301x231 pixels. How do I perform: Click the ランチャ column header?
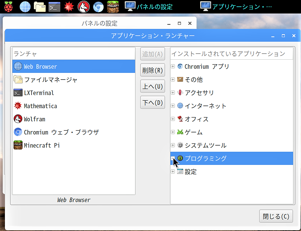[74, 54]
